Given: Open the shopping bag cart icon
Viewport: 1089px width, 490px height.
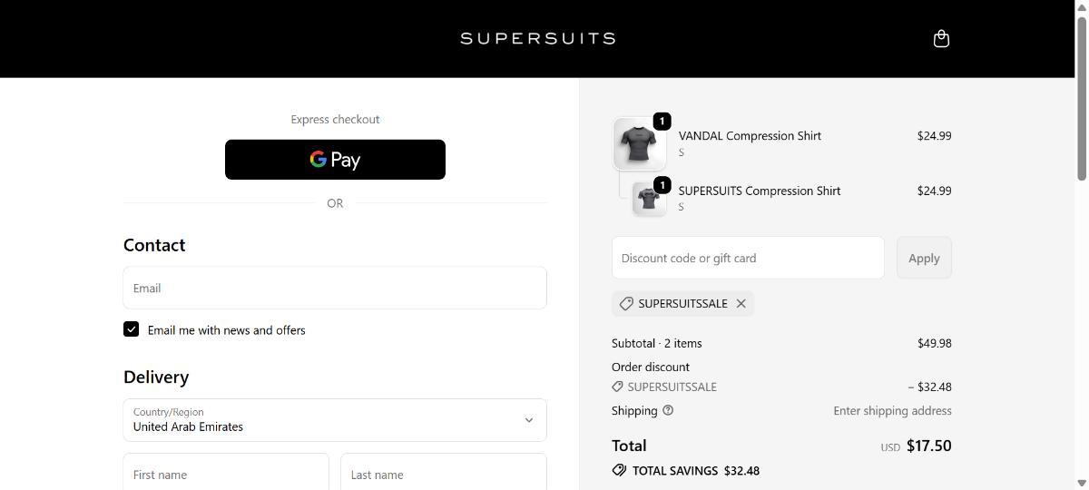Looking at the screenshot, I should click(941, 39).
